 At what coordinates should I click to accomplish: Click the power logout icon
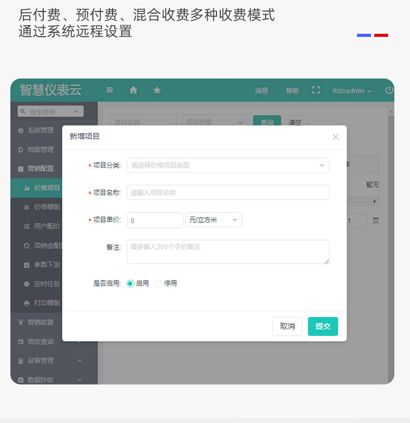[389, 90]
